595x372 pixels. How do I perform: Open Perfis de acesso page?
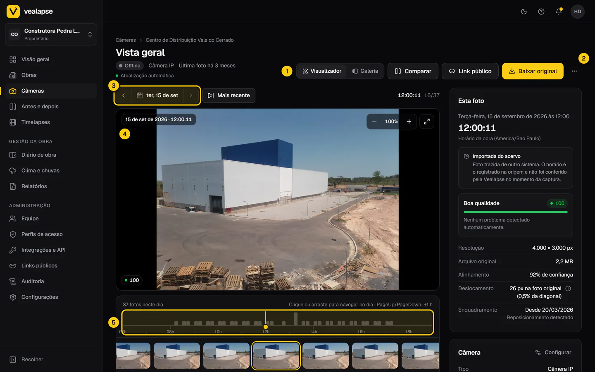pyautogui.click(x=51, y=234)
